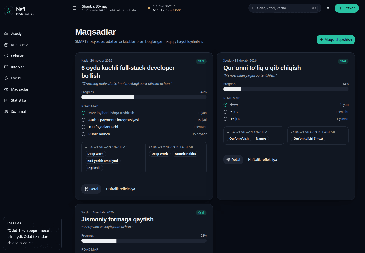Toggle the sidebar panel icon
The height and width of the screenshot is (253, 365).
75,8
